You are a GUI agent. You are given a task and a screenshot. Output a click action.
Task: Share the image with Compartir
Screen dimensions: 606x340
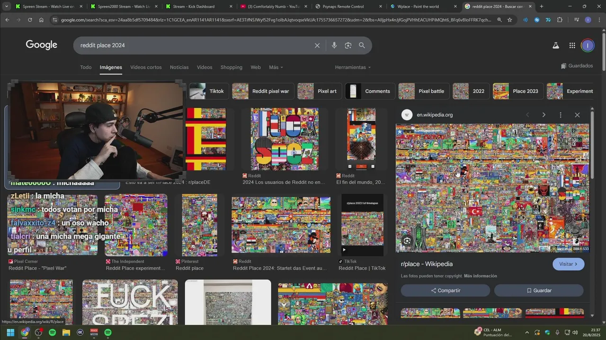pyautogui.click(x=446, y=290)
